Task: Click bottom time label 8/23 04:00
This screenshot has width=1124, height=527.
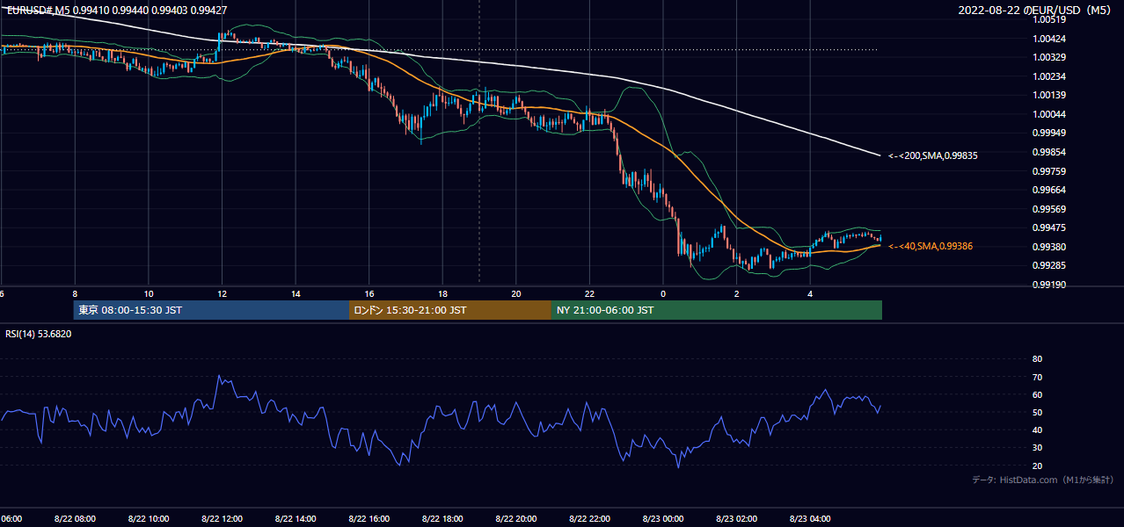Action: point(810,519)
